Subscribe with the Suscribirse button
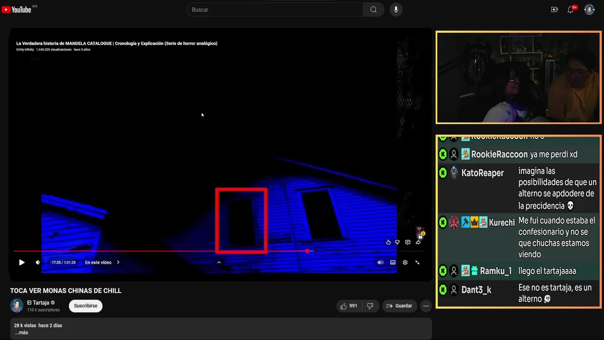The image size is (604, 340). (85, 306)
